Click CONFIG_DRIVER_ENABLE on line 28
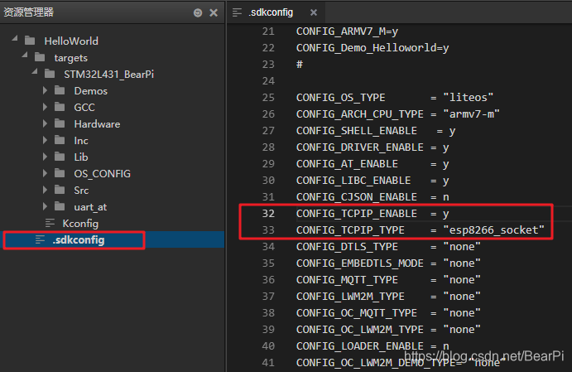This screenshot has height=372, width=572. tap(360, 147)
